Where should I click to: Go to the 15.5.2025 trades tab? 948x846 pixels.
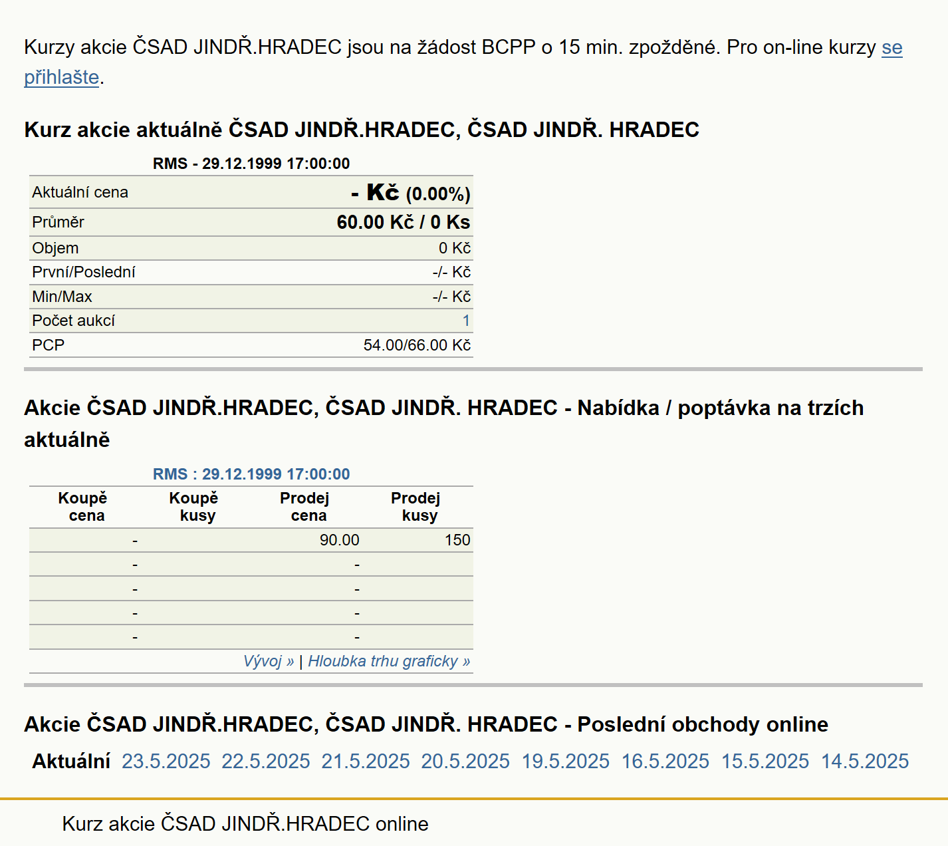point(765,761)
